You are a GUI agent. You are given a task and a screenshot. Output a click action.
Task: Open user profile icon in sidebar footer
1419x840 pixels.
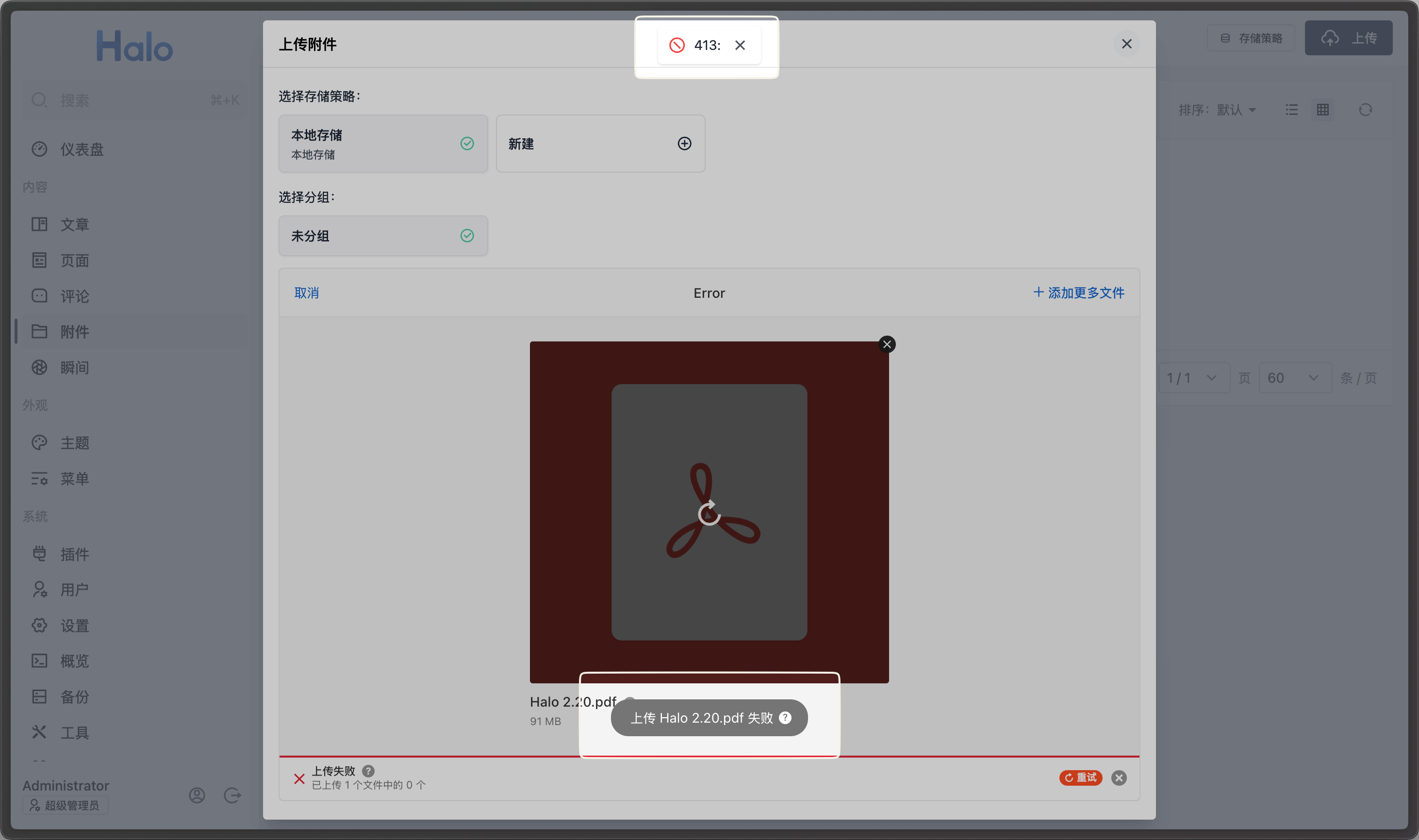(197, 795)
